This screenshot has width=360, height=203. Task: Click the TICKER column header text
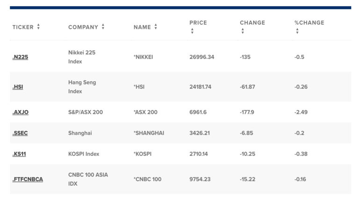[x=23, y=27]
